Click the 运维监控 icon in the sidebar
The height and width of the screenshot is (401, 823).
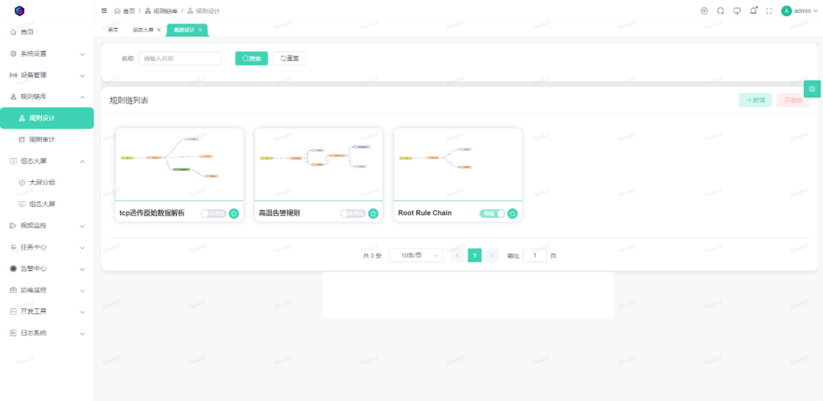[14, 290]
